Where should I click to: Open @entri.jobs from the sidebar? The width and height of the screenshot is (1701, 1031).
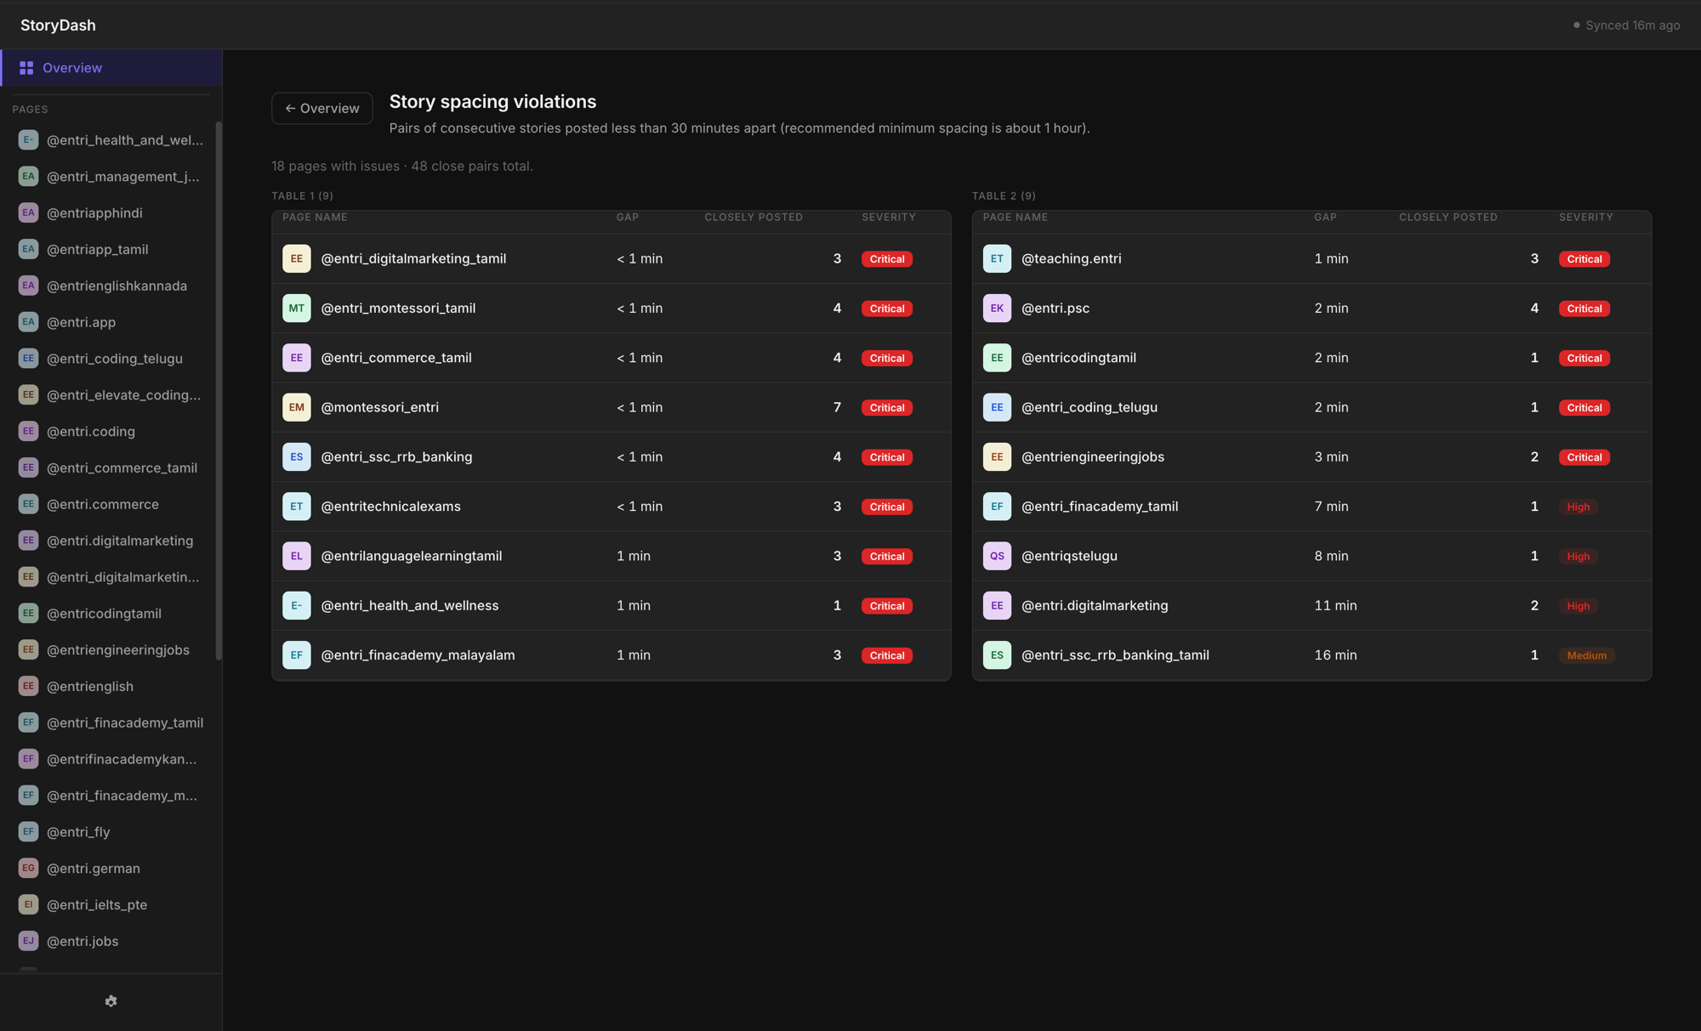(82, 941)
